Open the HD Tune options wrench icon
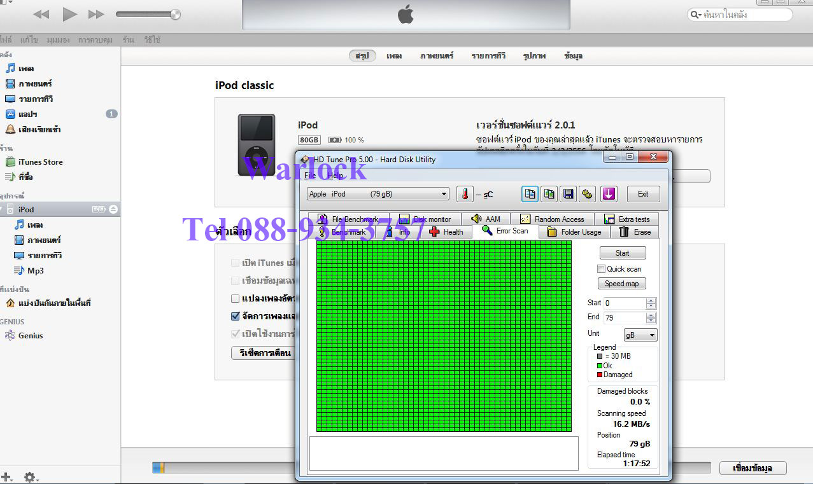 [x=588, y=194]
